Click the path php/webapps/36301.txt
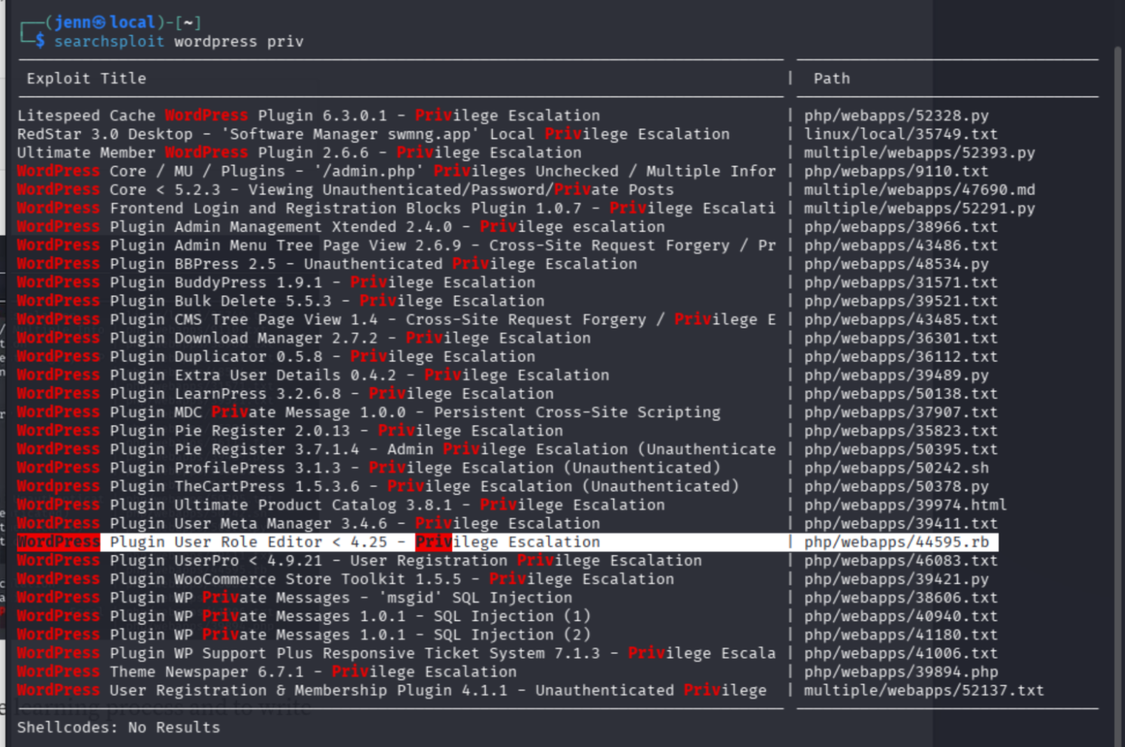The image size is (1125, 747). 901,338
